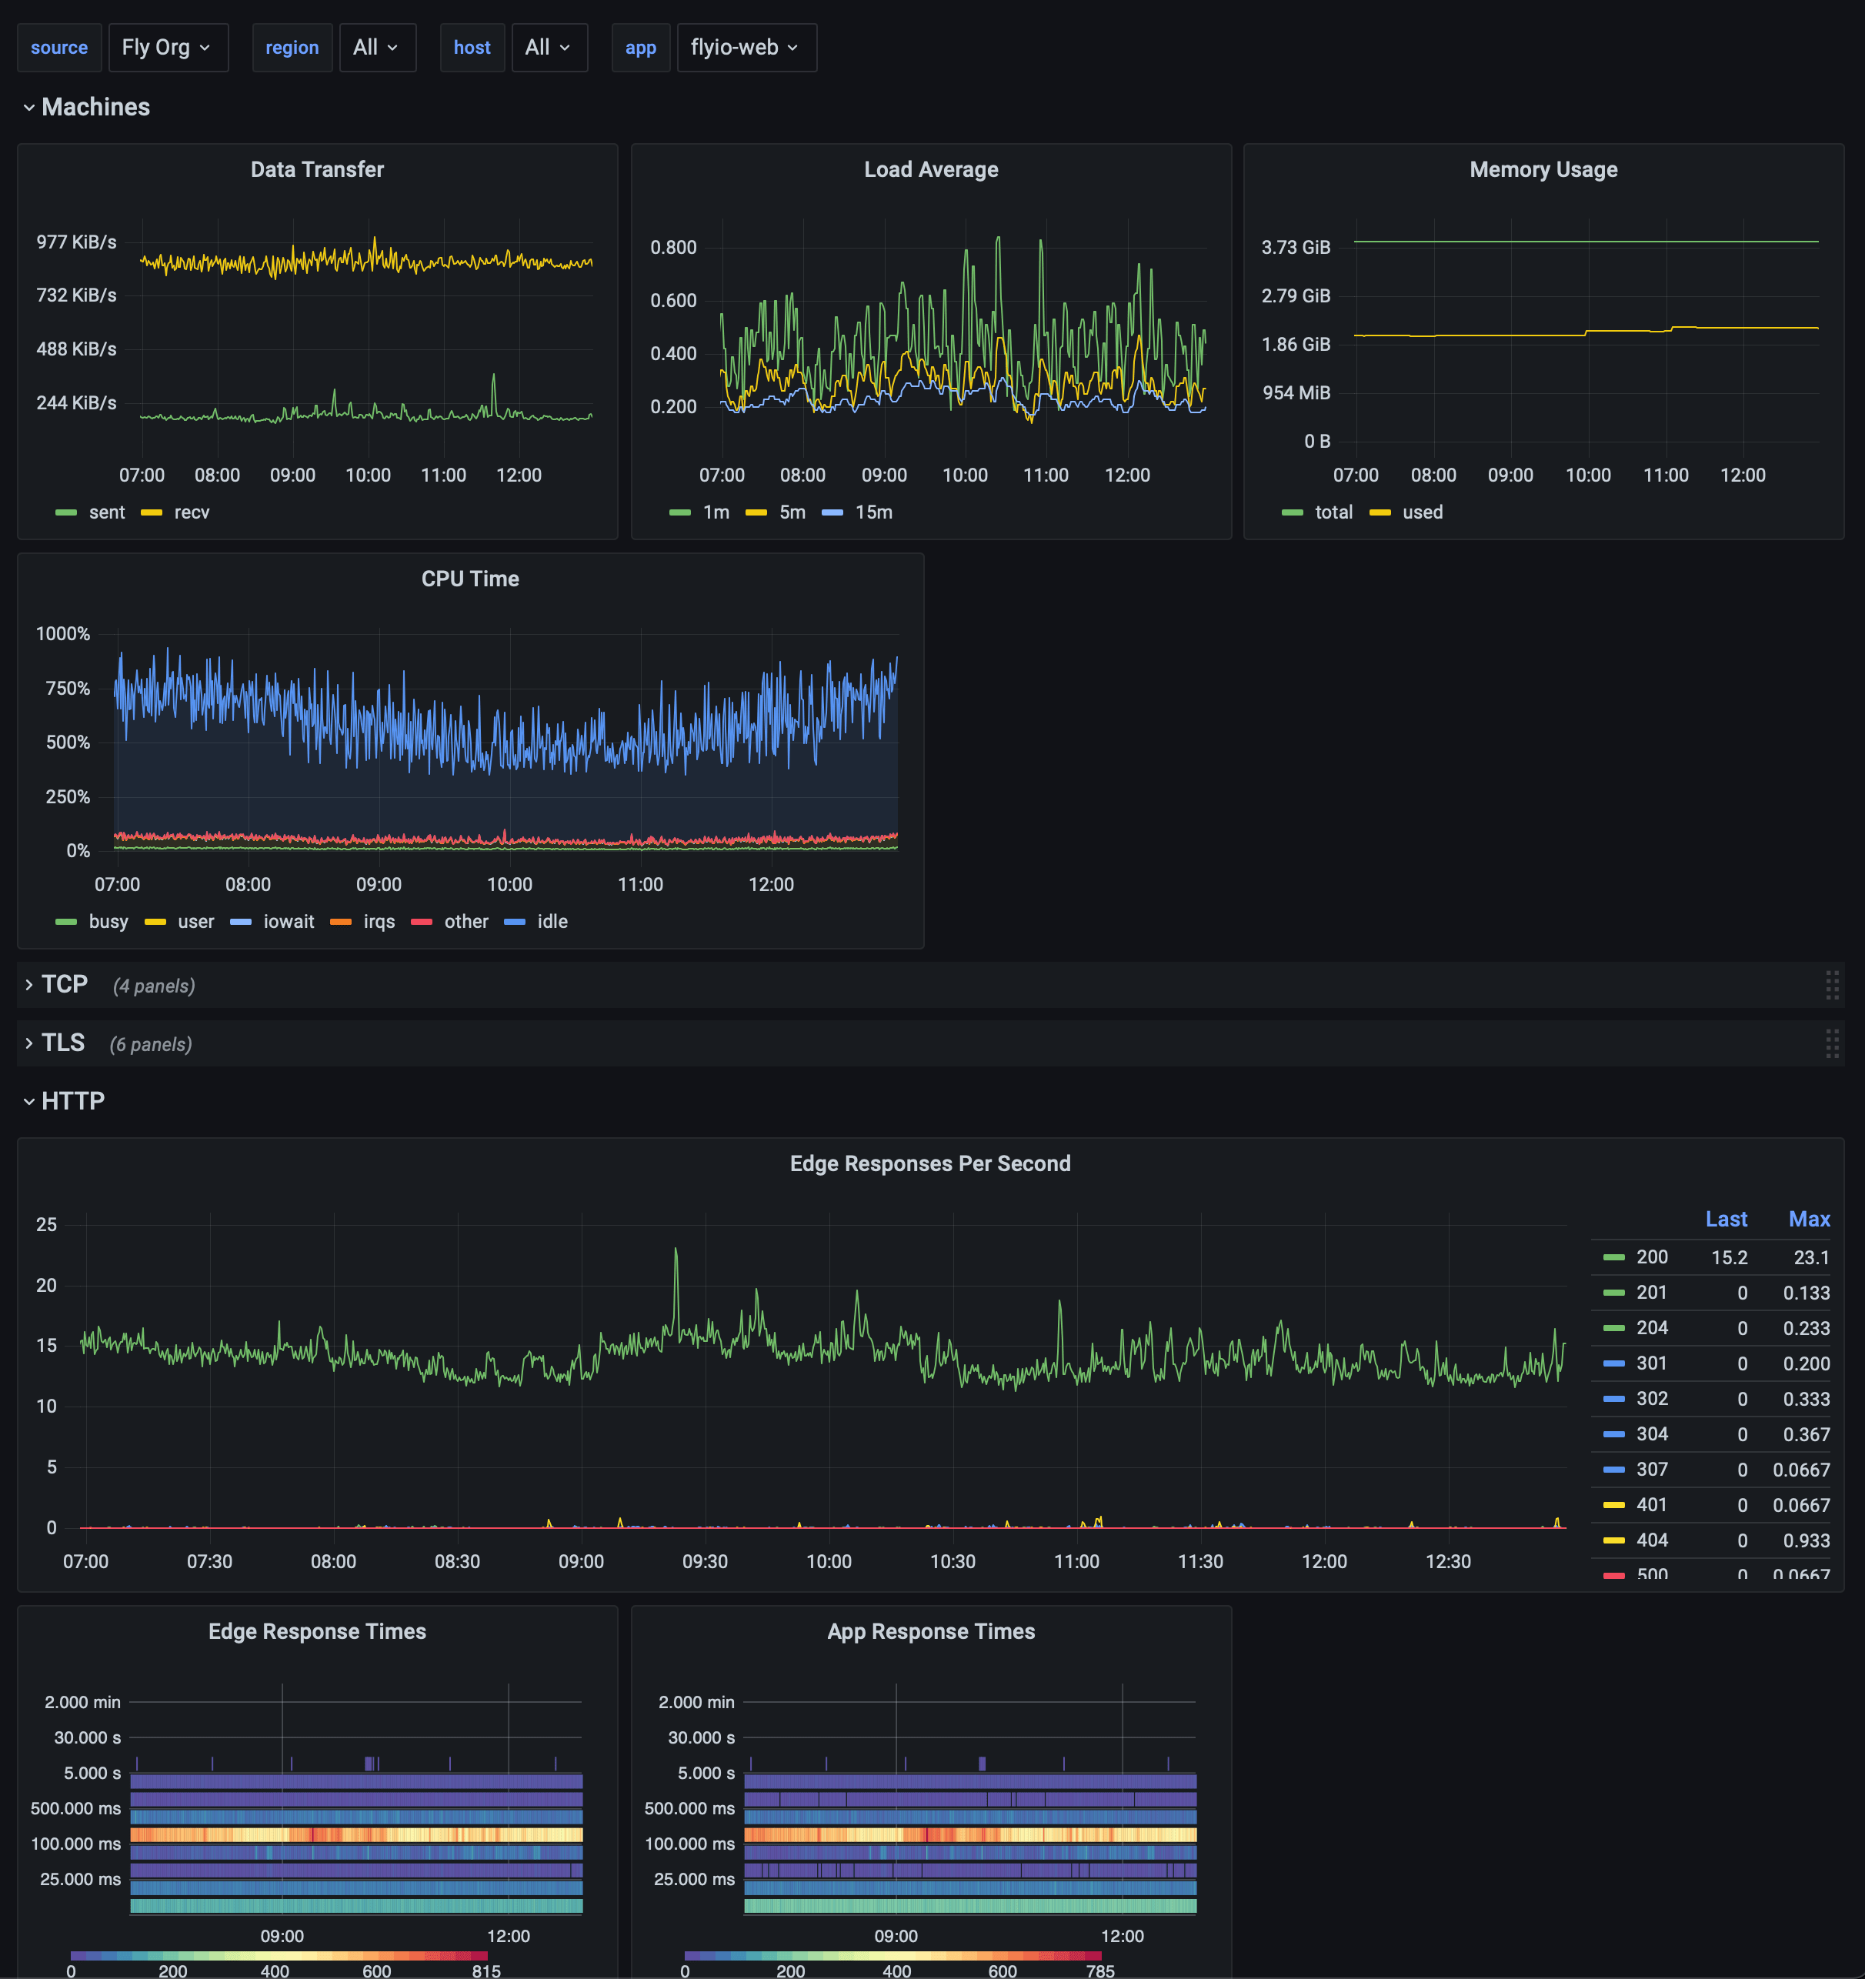This screenshot has width=1865, height=1979.
Task: Sort legend by the Last column
Action: pyautogui.click(x=1726, y=1220)
